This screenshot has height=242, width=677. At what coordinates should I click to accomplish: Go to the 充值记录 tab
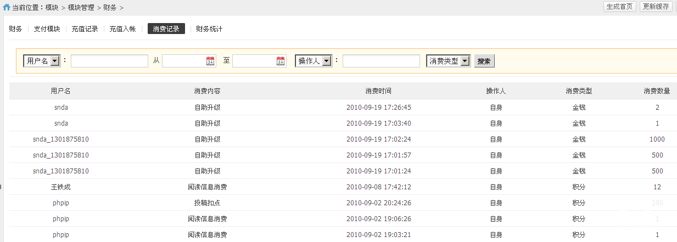coord(85,29)
